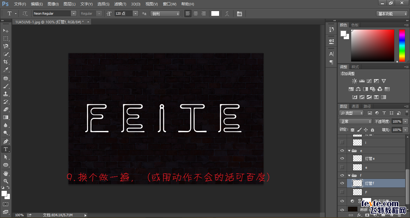Screen dimensions: 410x218
Task: Switch to the 样式 styles tab
Action: tap(355, 67)
